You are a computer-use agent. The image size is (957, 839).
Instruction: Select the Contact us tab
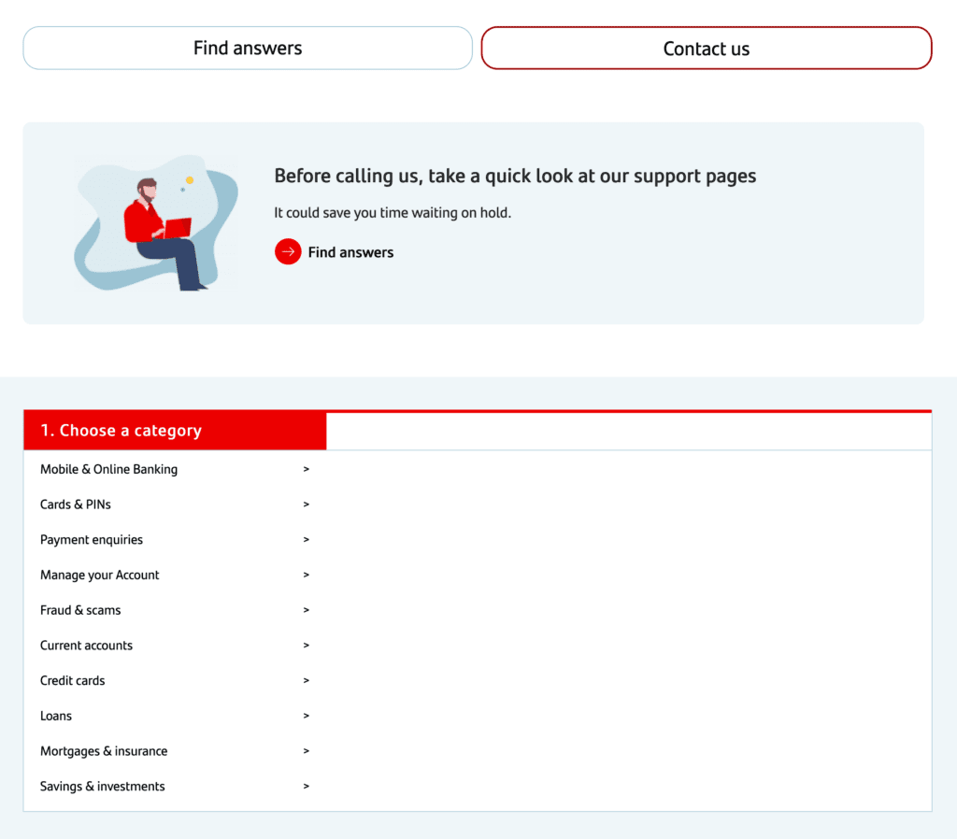click(x=707, y=49)
